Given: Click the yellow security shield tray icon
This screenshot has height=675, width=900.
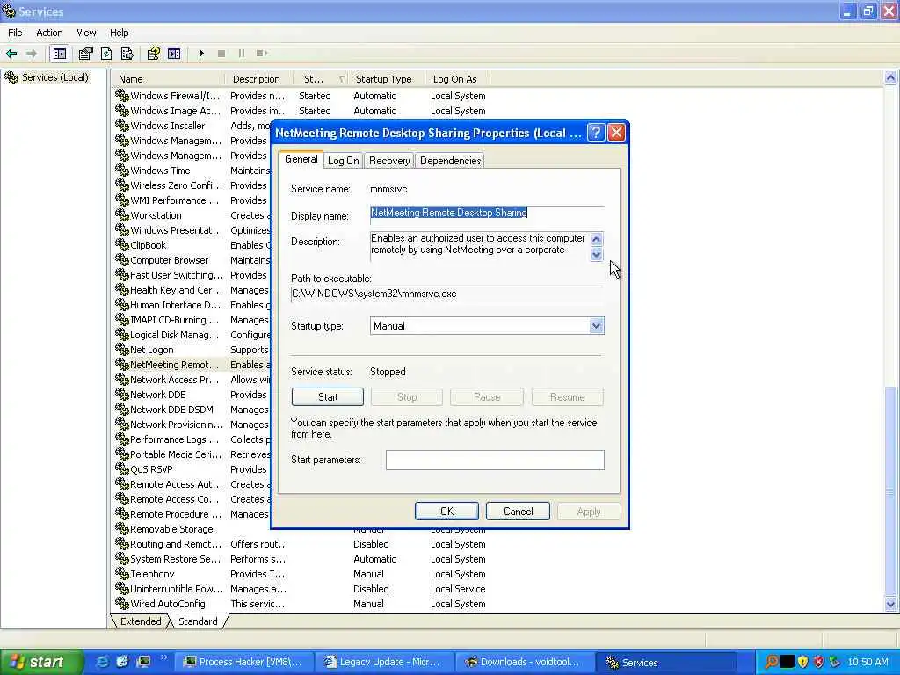Looking at the screenshot, I should point(803,663).
